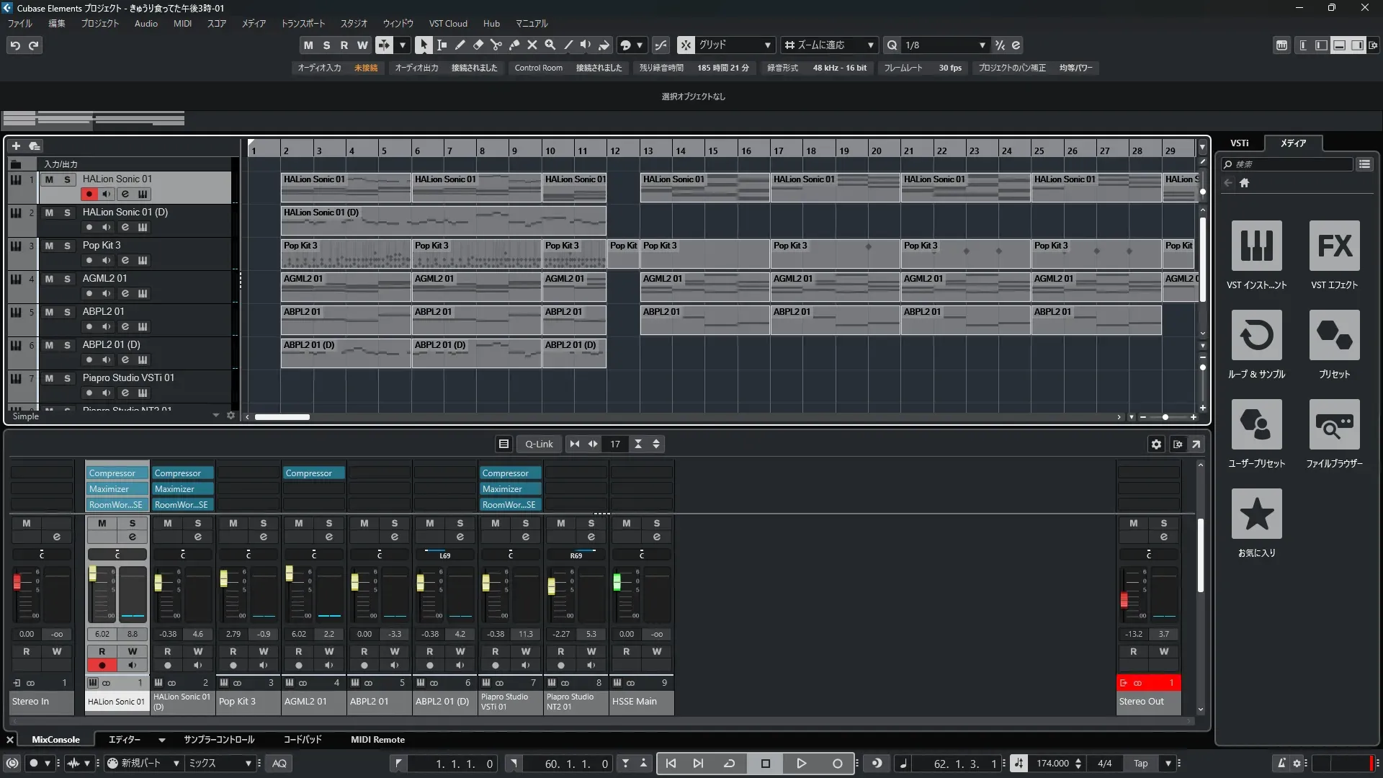
Task: Mute the Pop Kit 3 track
Action: click(x=49, y=246)
